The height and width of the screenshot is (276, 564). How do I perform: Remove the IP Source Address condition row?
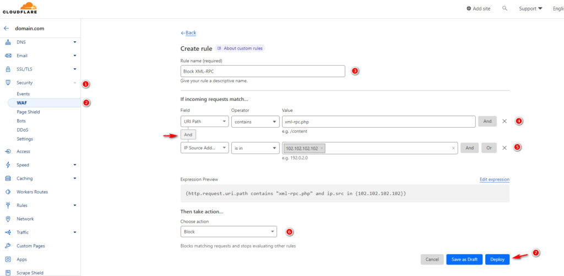505,148
